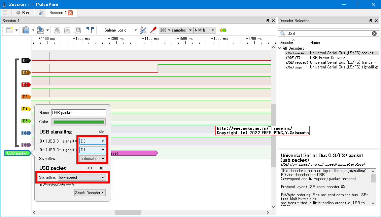Click the Stack Decoder button
This screenshot has height=217, width=381.
pyautogui.click(x=90, y=193)
